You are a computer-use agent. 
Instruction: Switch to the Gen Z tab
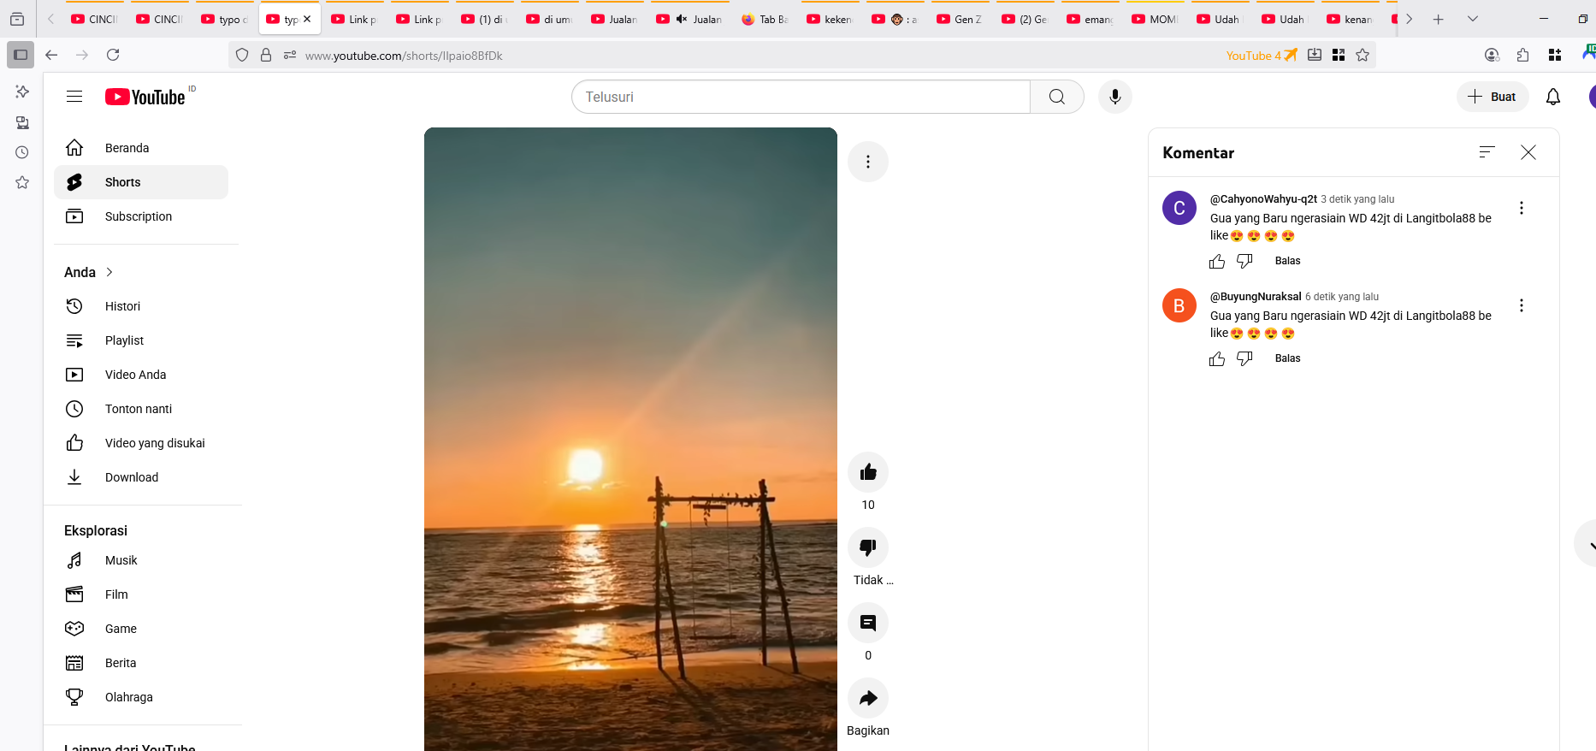[960, 19]
